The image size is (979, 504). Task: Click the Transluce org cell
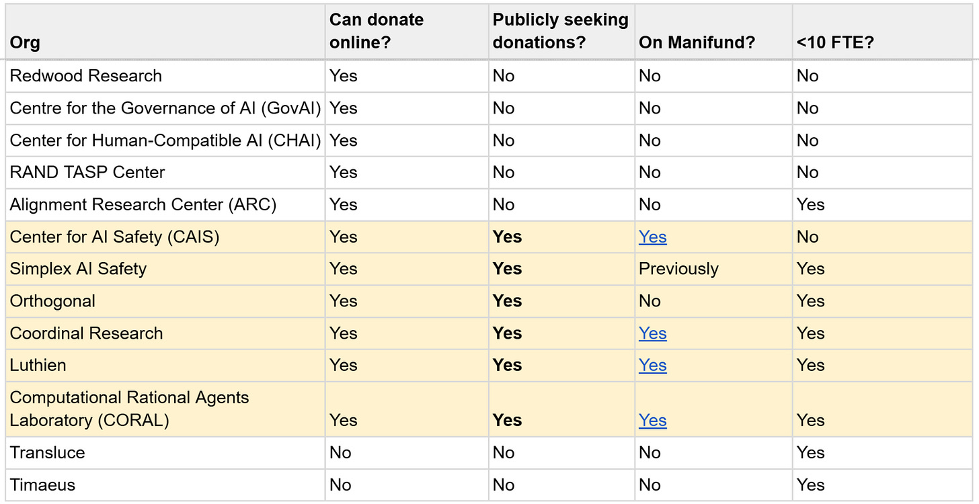[165, 453]
